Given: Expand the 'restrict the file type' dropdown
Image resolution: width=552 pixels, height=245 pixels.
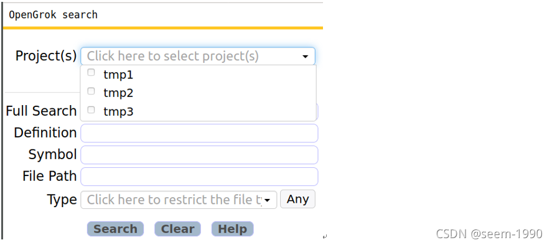Looking at the screenshot, I should (x=179, y=200).
